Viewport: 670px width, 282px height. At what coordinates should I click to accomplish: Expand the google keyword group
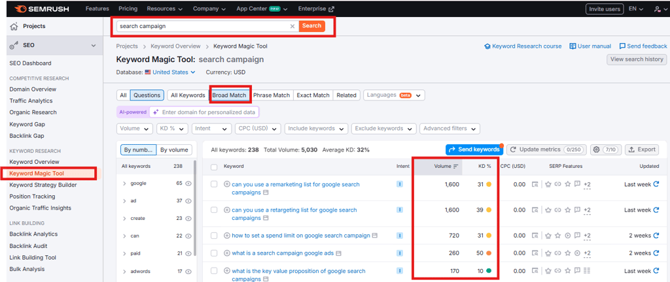[124, 183]
